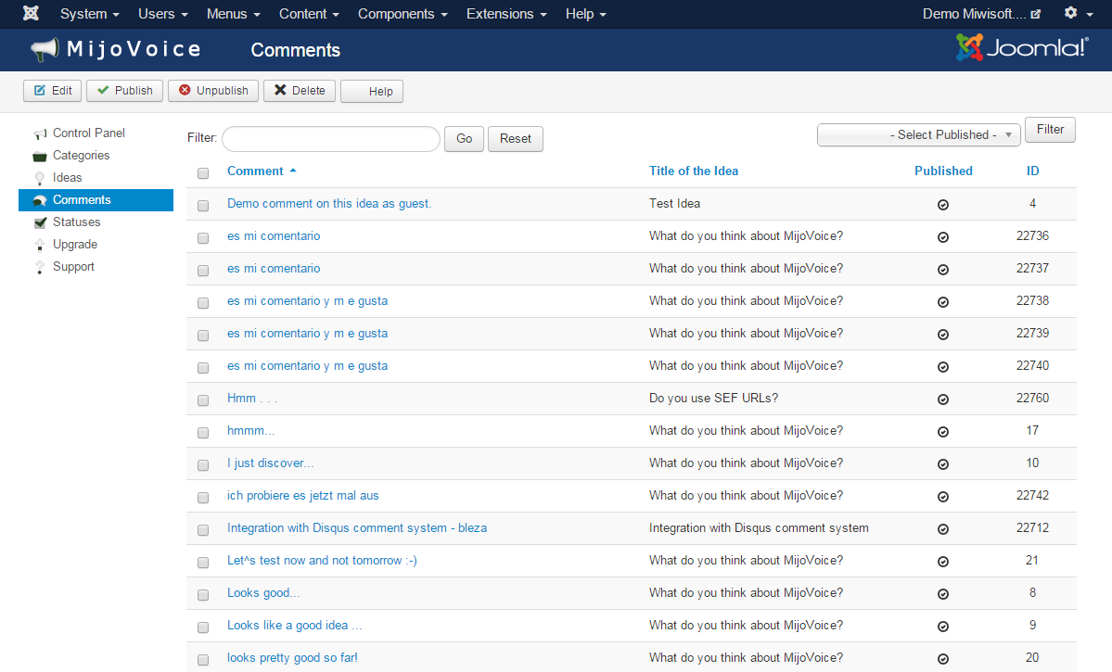Check the box for 'Hmm . . .' comment
The height and width of the screenshot is (672, 1112).
[x=203, y=400]
